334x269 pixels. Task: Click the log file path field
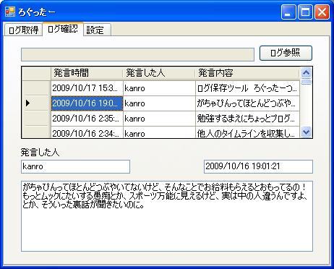tap(137, 54)
